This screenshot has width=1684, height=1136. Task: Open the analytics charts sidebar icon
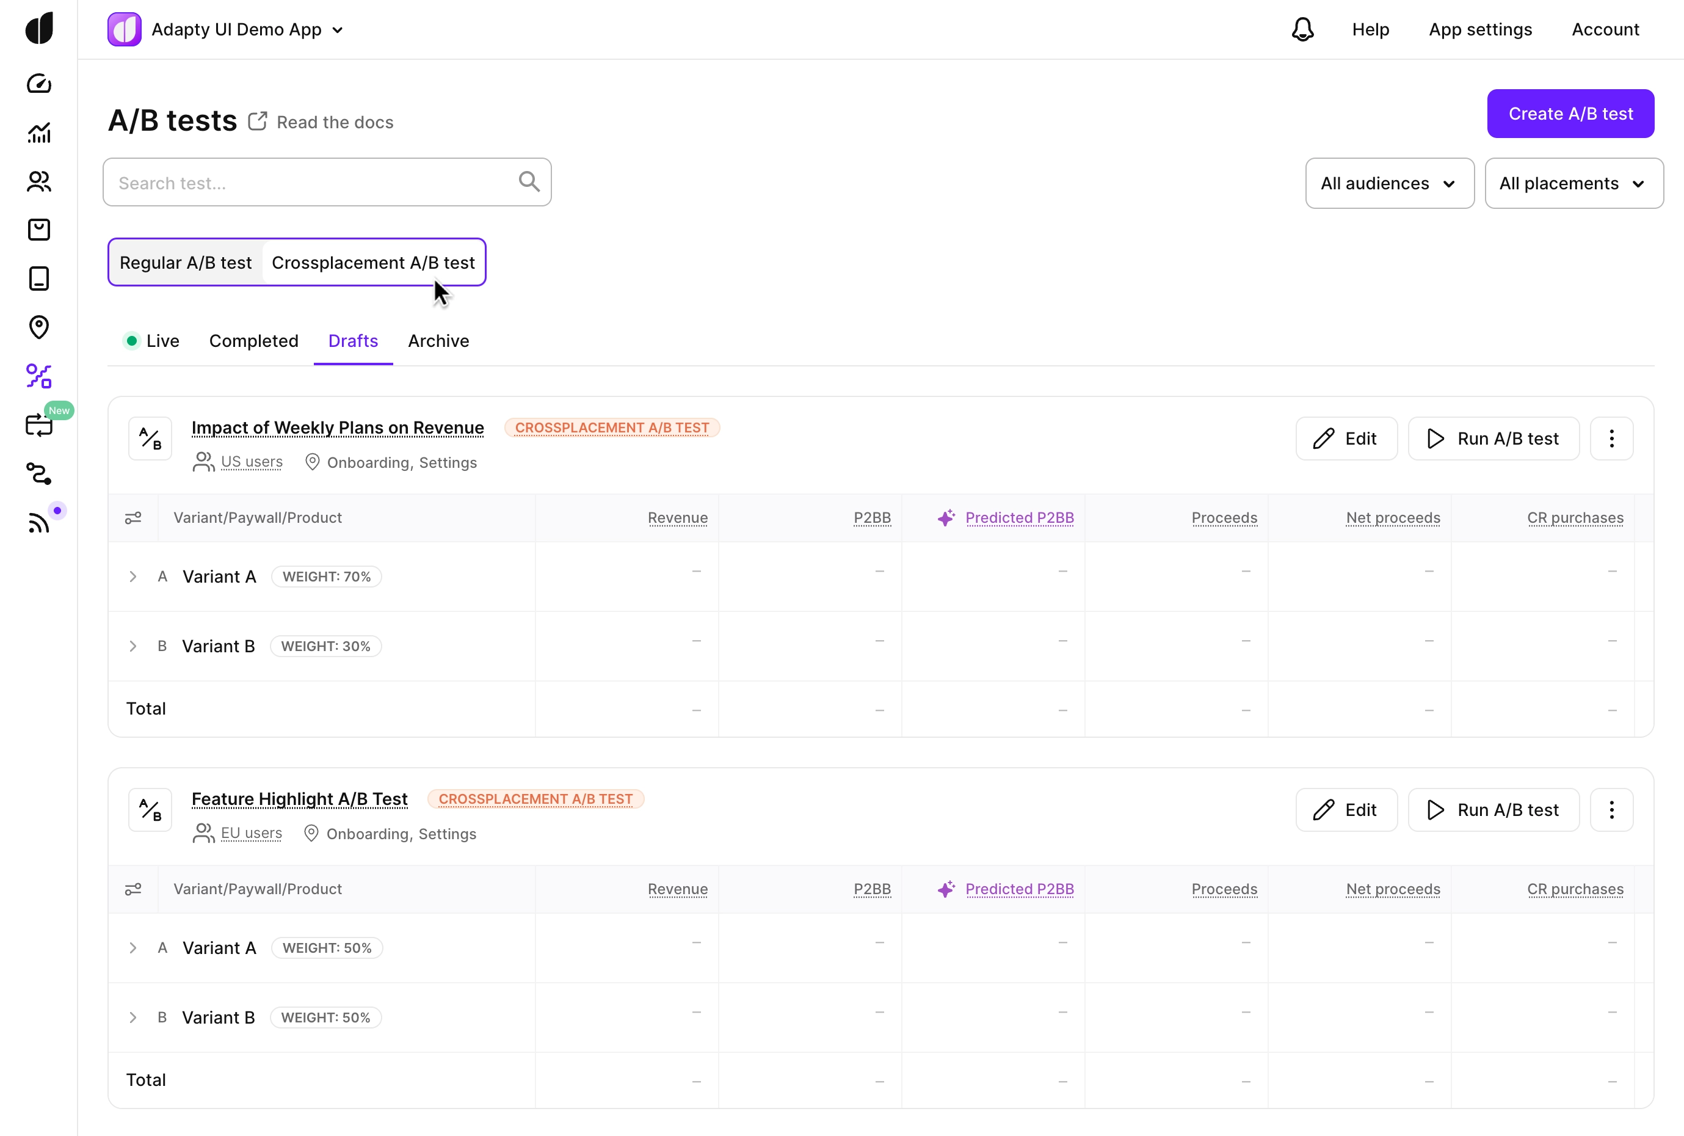click(39, 133)
